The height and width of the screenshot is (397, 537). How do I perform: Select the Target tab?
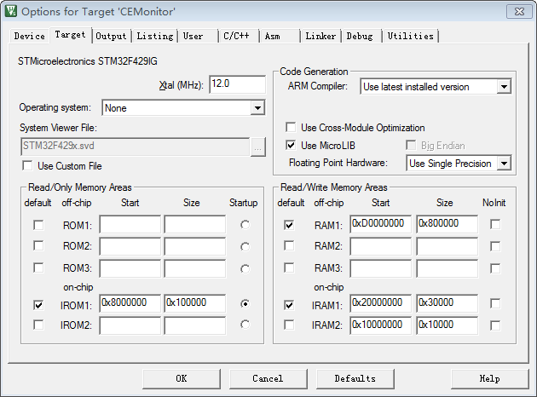pos(70,35)
